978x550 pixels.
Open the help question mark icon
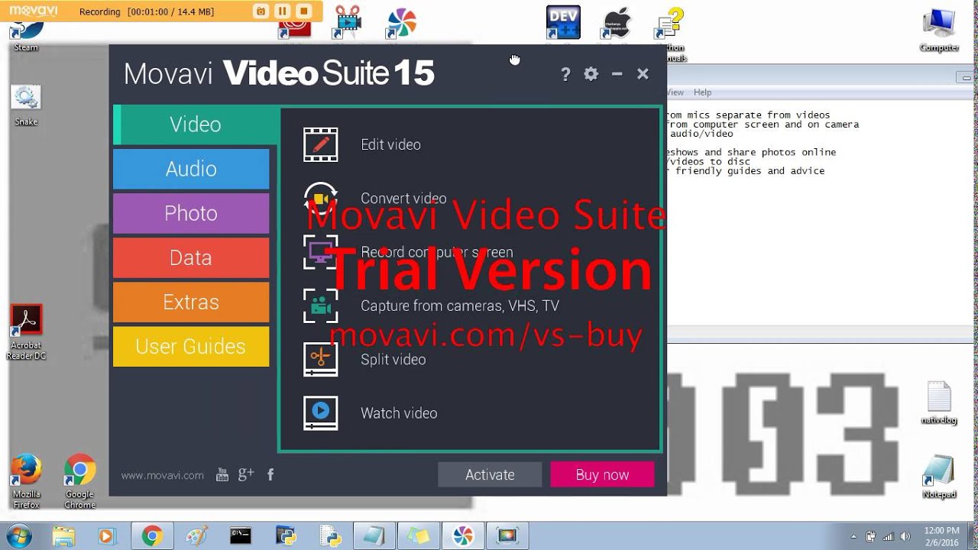tap(565, 74)
